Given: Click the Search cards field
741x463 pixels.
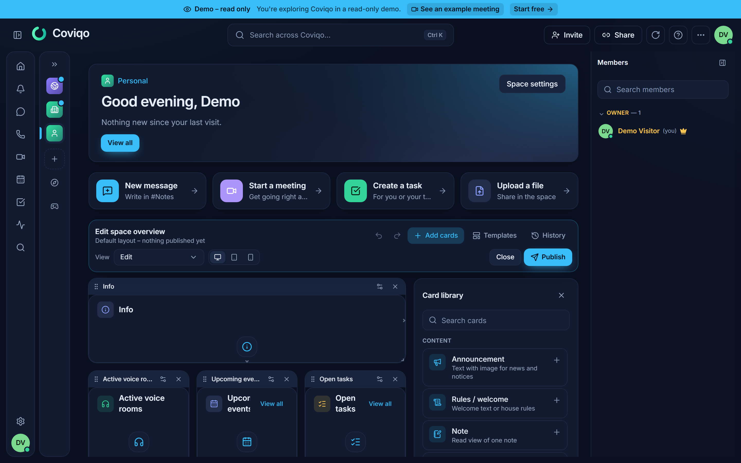Looking at the screenshot, I should 496,320.
